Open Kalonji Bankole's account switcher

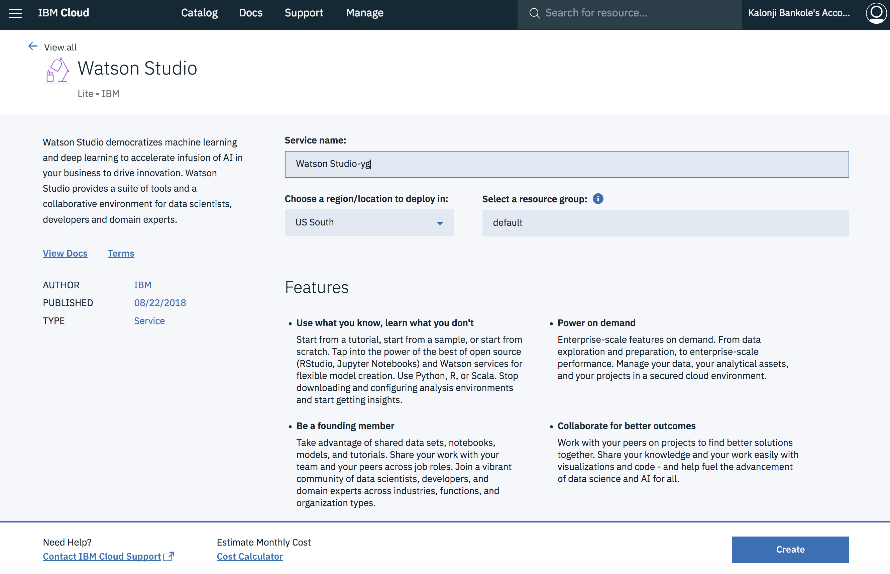click(x=799, y=13)
